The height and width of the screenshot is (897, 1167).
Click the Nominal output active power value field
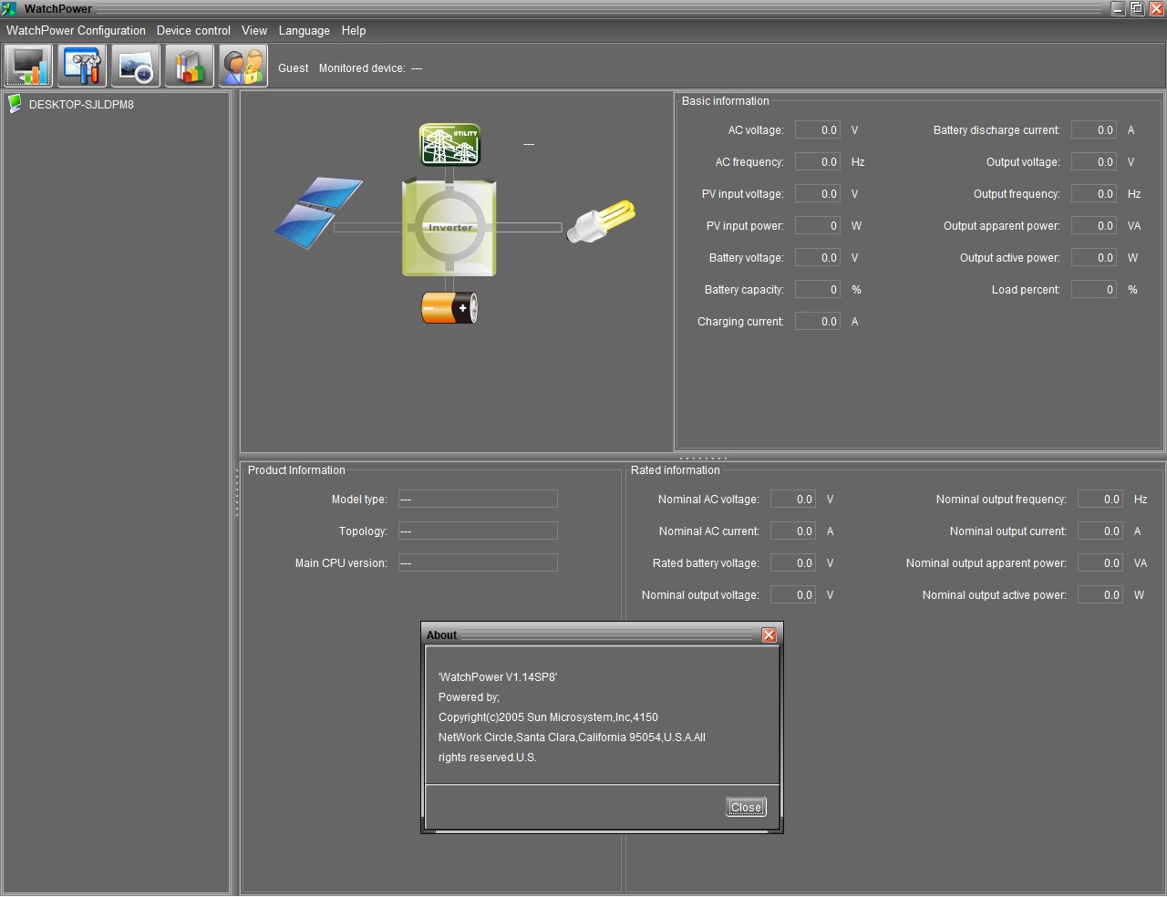(x=1100, y=594)
